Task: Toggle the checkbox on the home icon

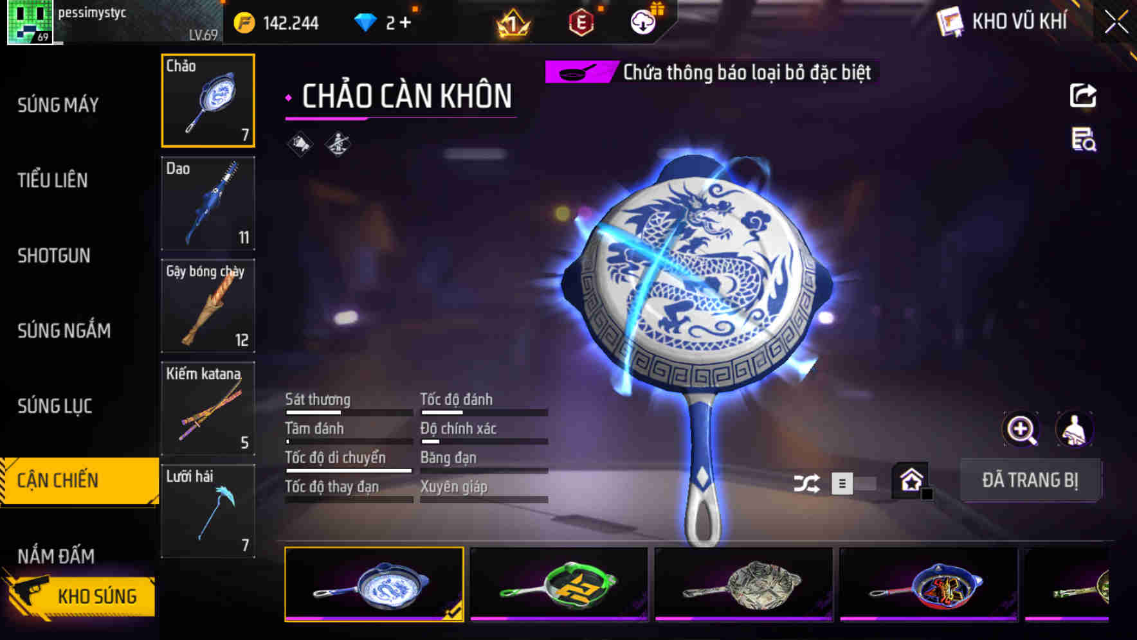Action: pyautogui.click(x=927, y=493)
